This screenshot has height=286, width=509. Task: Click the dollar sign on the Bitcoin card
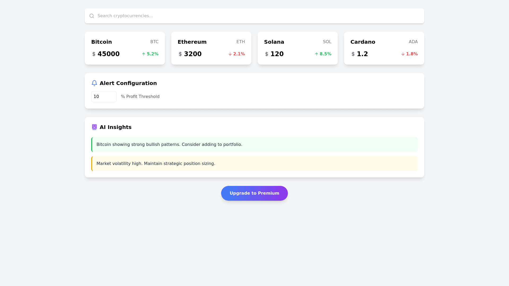(x=94, y=54)
